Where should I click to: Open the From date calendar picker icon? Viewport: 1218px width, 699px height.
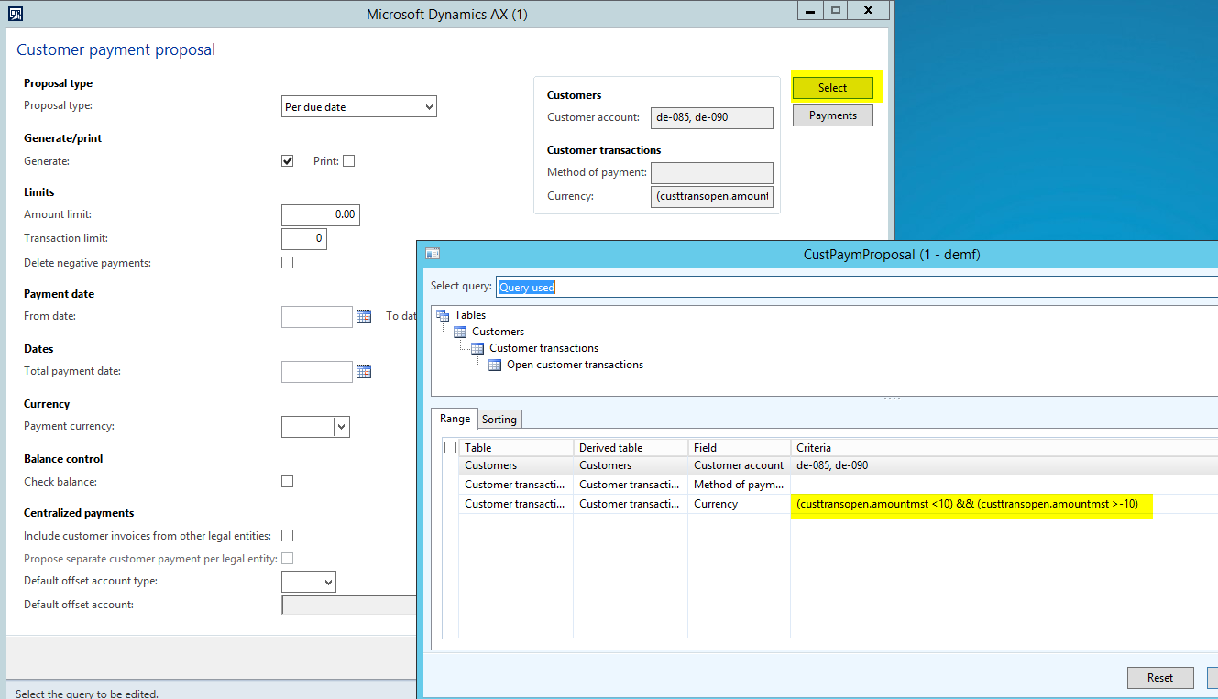(x=364, y=317)
